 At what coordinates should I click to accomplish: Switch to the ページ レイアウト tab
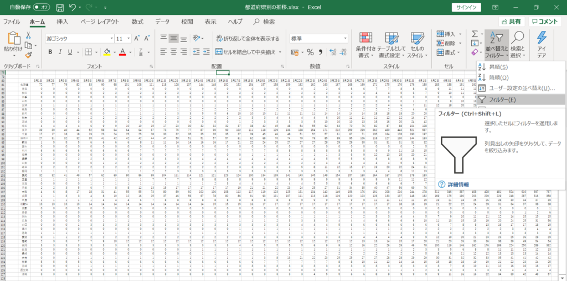[x=100, y=22]
